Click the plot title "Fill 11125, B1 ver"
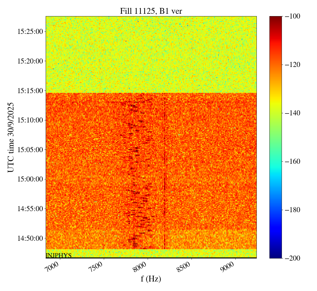The width and height of the screenshot is (317, 291). pos(151,11)
